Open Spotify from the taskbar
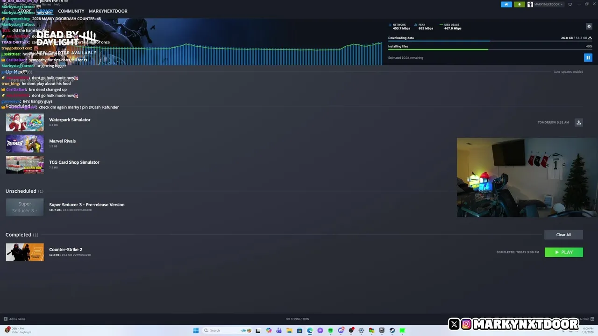The height and width of the screenshot is (336, 598). click(330, 330)
